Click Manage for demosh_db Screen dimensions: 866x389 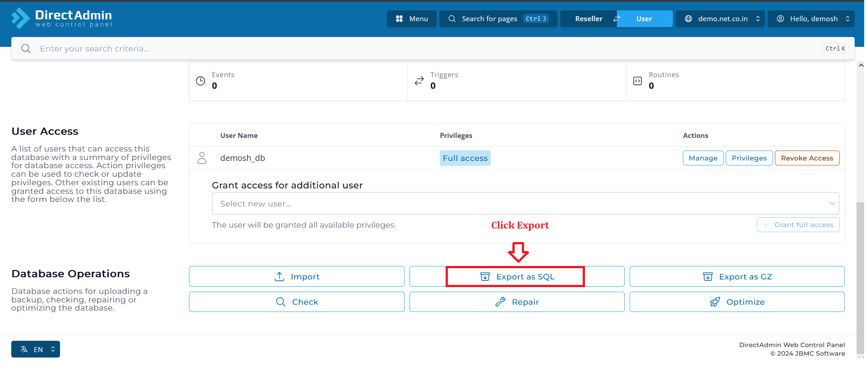tap(703, 158)
